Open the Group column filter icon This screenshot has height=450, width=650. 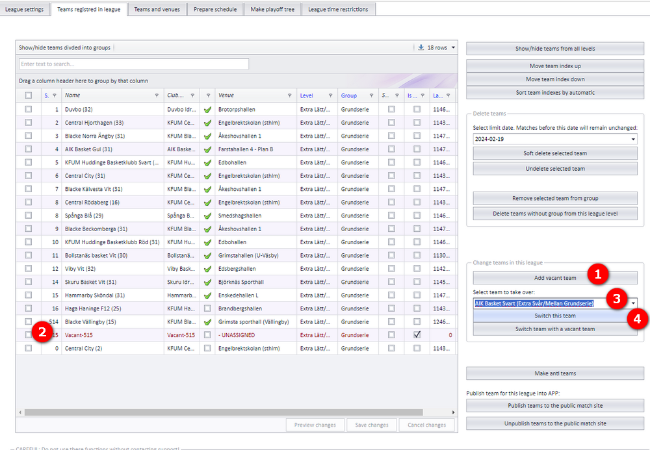coord(371,95)
